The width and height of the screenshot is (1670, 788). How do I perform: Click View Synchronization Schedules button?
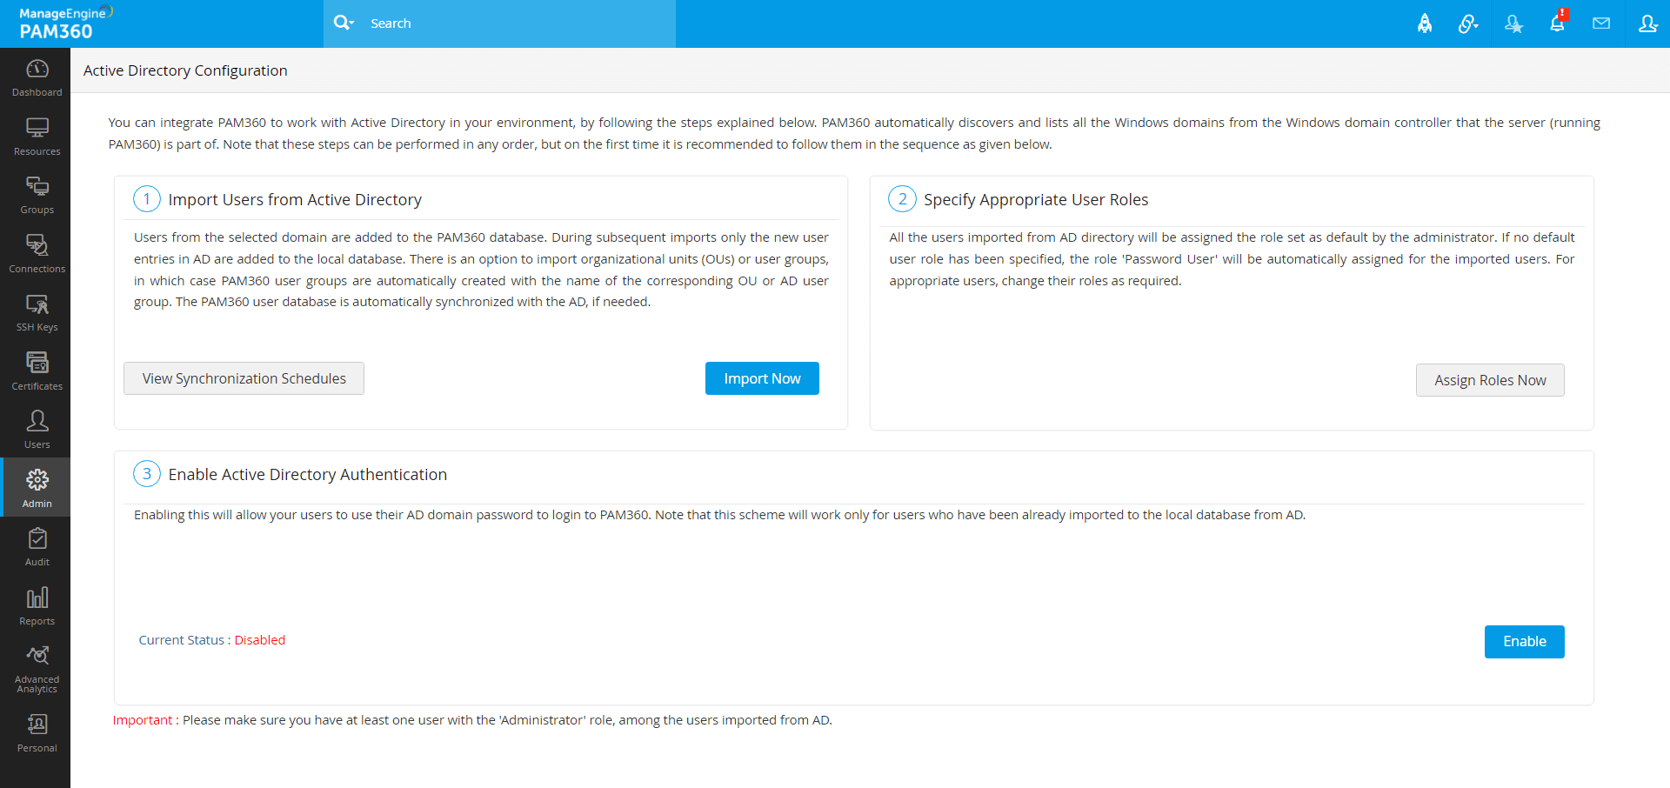point(244,378)
